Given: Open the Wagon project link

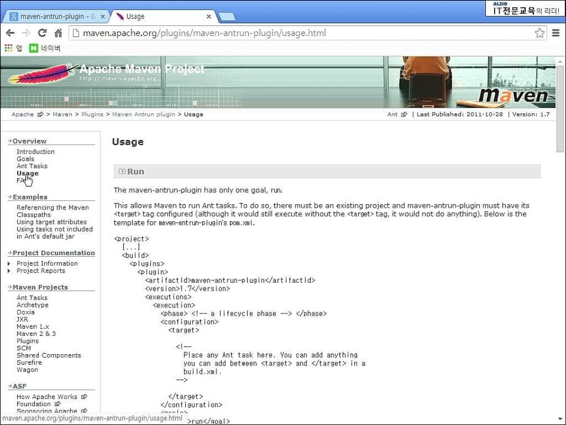Looking at the screenshot, I should tap(27, 370).
